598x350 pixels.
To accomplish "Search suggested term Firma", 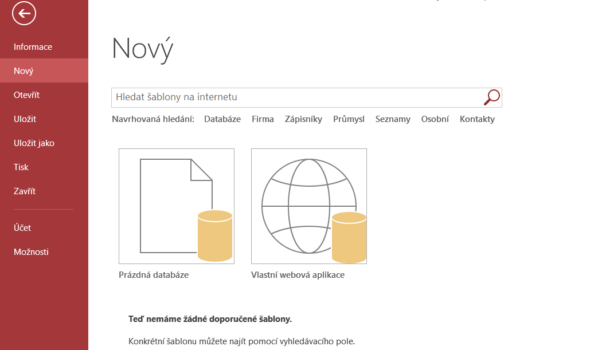I will pyautogui.click(x=263, y=119).
